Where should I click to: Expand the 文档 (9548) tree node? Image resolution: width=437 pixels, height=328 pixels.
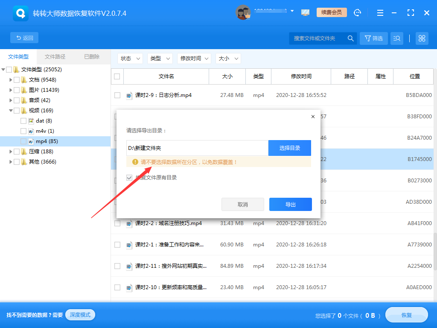click(x=10, y=79)
